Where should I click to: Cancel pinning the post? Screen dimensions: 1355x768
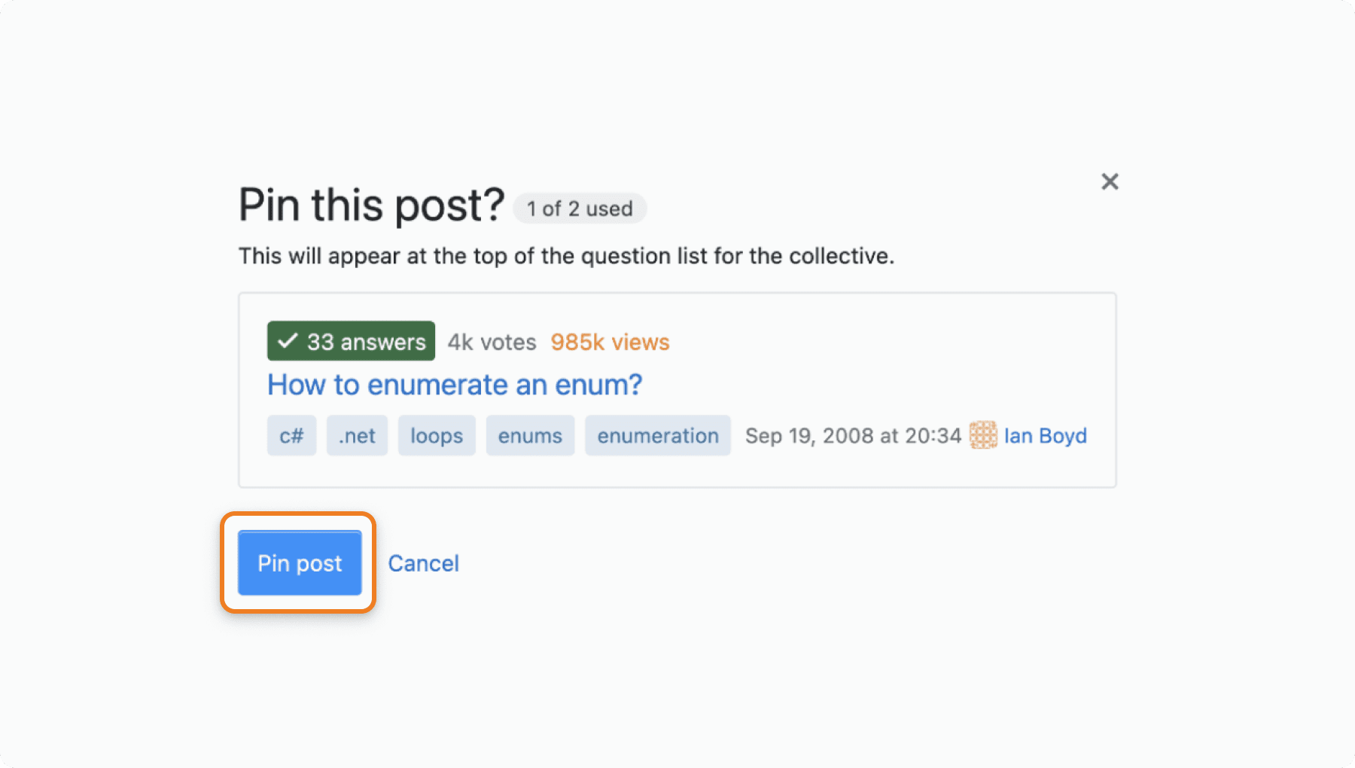423,563
